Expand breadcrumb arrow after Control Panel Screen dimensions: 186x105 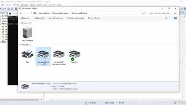pyautogui.click(x=51, y=13)
